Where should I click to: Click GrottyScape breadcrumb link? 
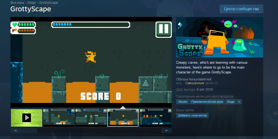point(49,3)
